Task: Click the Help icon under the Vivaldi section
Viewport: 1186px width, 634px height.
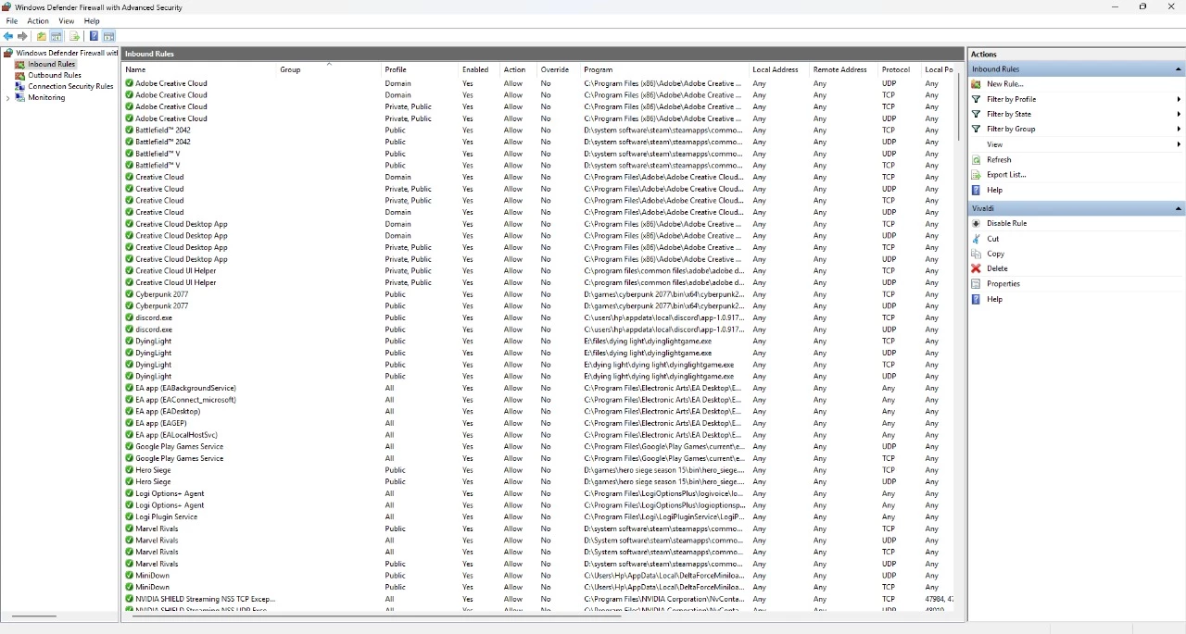Action: [976, 299]
